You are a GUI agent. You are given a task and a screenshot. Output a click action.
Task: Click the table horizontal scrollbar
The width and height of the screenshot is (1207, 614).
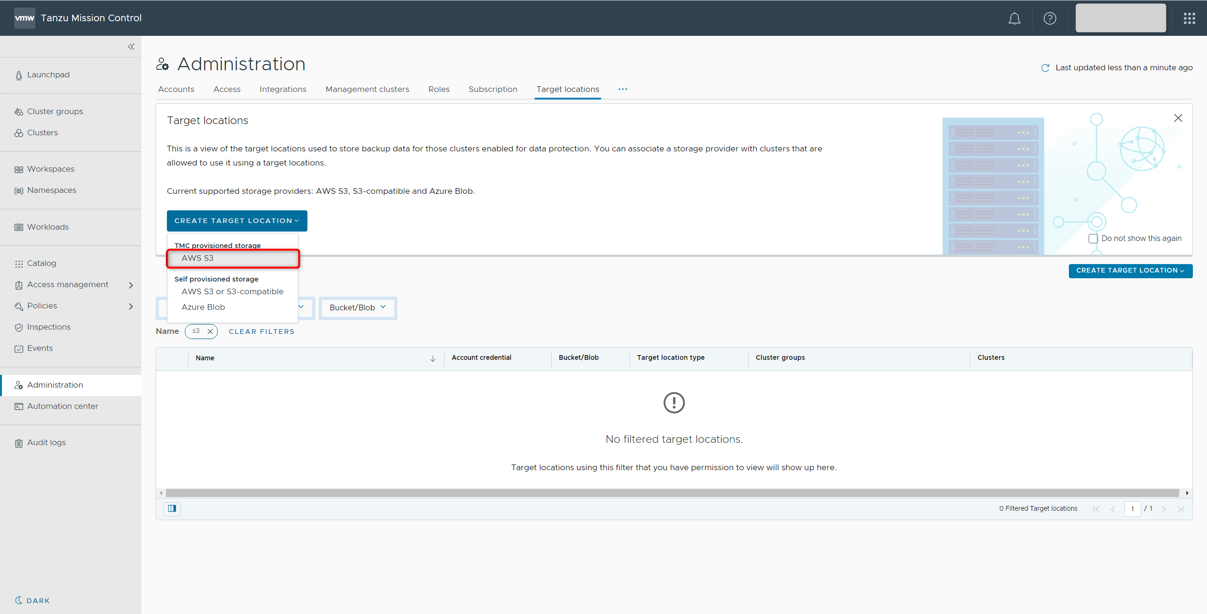(x=672, y=493)
